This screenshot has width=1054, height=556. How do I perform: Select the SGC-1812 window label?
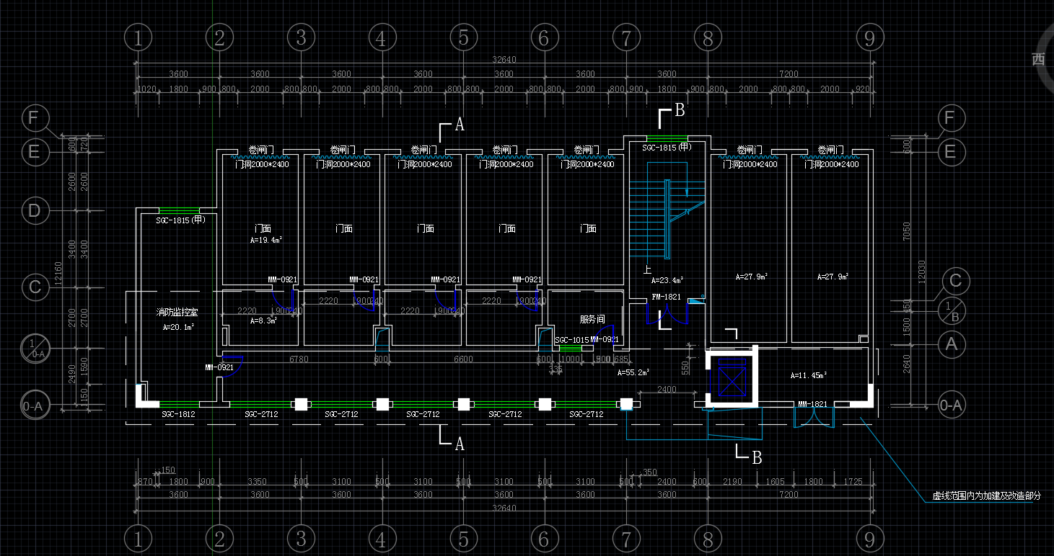click(178, 414)
